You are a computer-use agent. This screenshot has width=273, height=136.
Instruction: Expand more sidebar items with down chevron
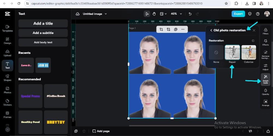[x=7, y=129]
